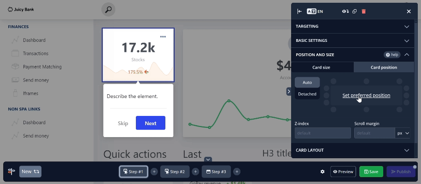The height and width of the screenshot is (184, 421).
Task: Open the settings gear in bottom toolbar
Action: [322, 172]
